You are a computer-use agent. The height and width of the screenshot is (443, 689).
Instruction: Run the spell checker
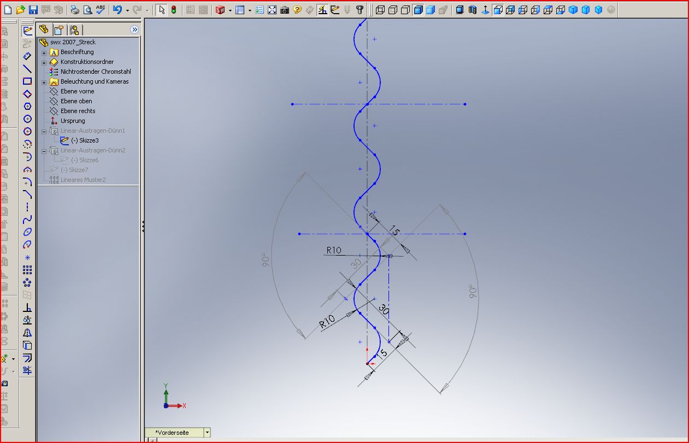click(101, 9)
